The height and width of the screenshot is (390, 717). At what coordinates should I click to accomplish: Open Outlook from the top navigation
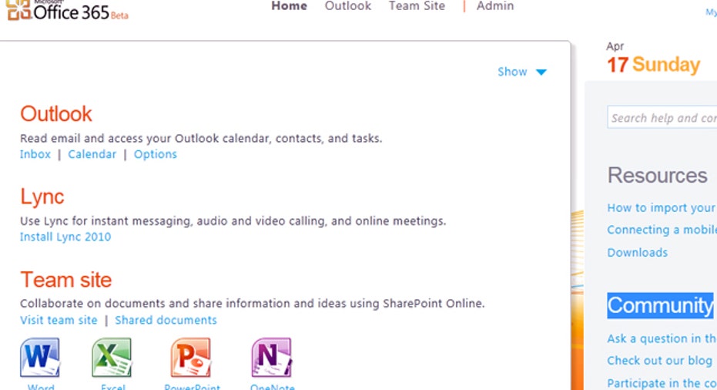pyautogui.click(x=348, y=6)
